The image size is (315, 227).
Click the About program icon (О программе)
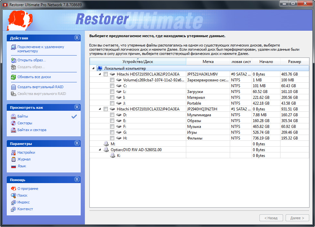tap(14, 189)
